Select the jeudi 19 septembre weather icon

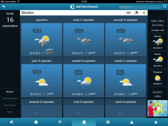[42, 82]
